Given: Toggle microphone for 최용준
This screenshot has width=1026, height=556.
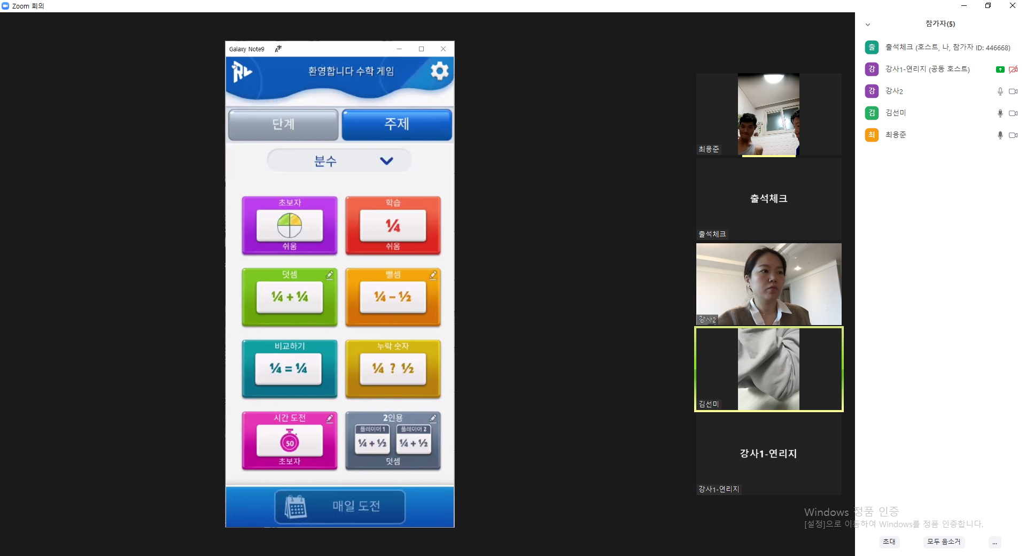Looking at the screenshot, I should tap(1000, 135).
